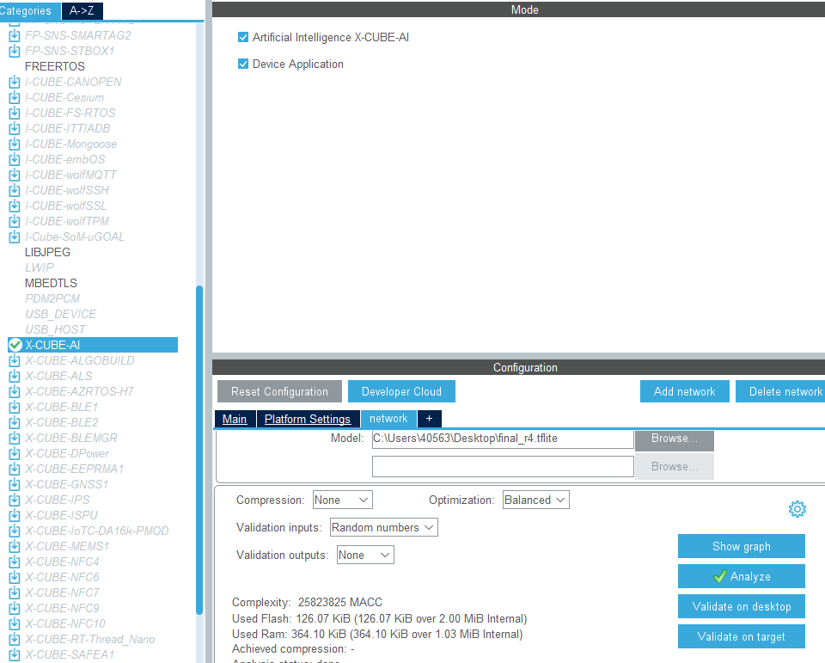Click download icon next to I-CUBE-FS-RTOS
This screenshot has height=663, width=825.
(15, 114)
